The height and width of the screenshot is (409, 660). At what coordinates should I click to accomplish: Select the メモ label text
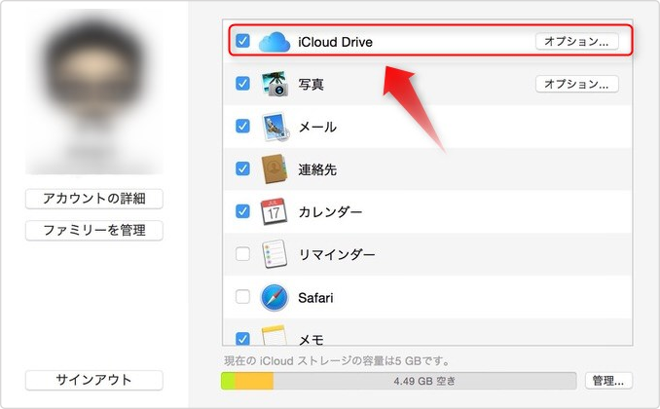(312, 340)
